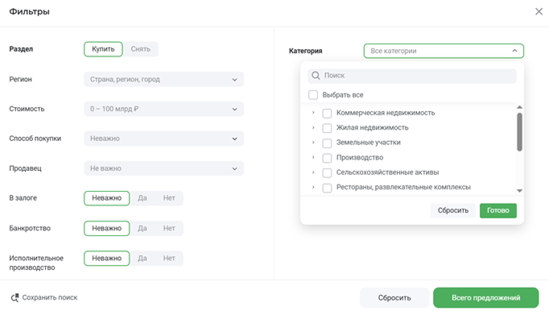Expand Жилая недвижимость category
The height and width of the screenshot is (315, 549).
[x=313, y=127]
